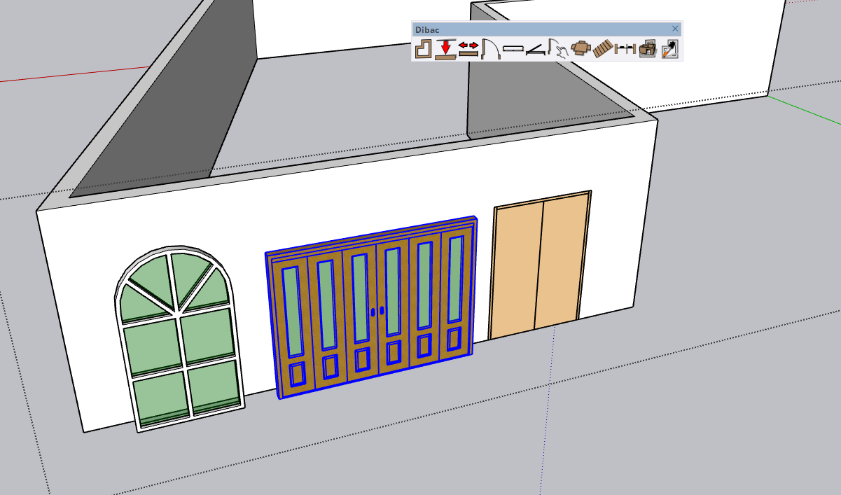Select the Stairs tool
This screenshot has height=495, width=841.
click(603, 49)
